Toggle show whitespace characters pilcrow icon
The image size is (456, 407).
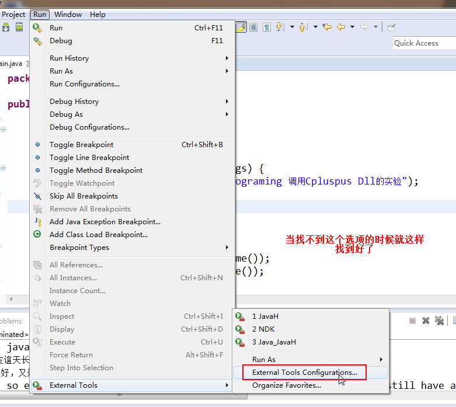coord(266,27)
